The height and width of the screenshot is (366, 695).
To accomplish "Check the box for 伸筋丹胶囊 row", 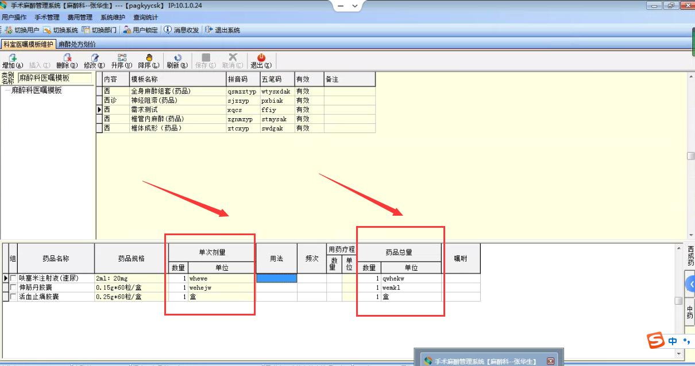I will 13,287.
